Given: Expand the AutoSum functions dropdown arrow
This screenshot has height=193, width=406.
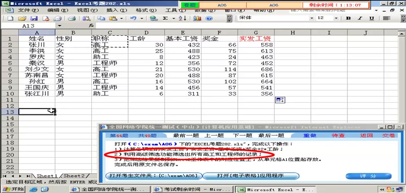Looking at the screenshot, I should click(174, 18).
